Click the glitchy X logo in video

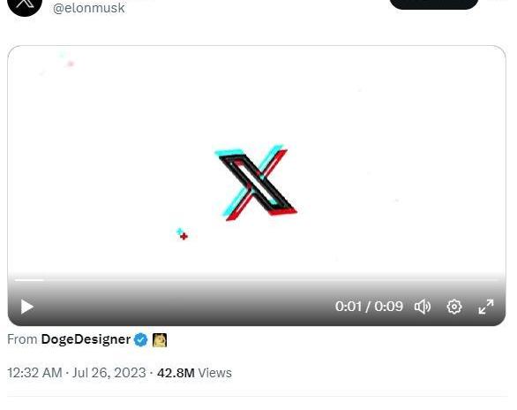click(x=256, y=182)
